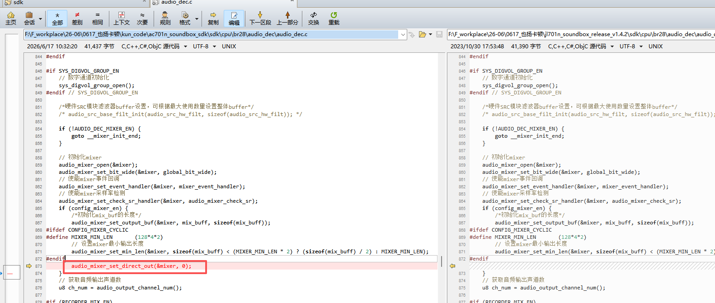Screen dimensions: 715x303
Task: Jump to 下一区段 next difference section
Action: click(x=260, y=19)
